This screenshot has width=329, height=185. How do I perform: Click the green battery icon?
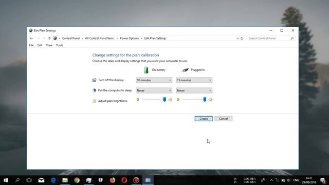[146, 70]
